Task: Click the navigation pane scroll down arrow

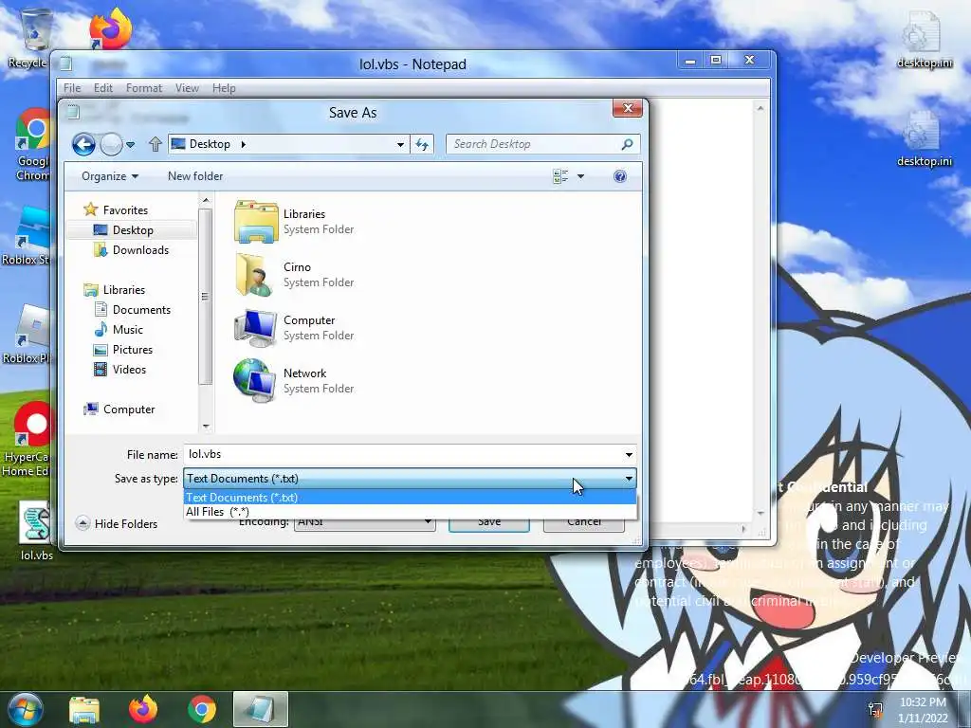Action: pos(206,427)
